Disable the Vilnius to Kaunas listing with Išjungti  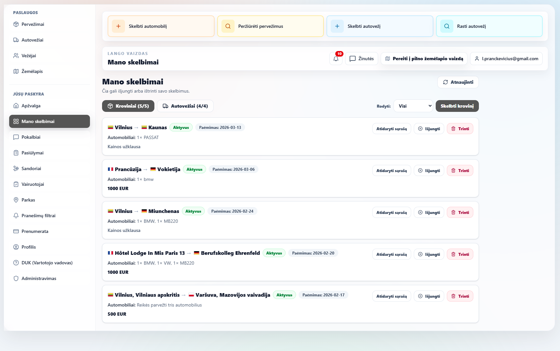point(429,129)
